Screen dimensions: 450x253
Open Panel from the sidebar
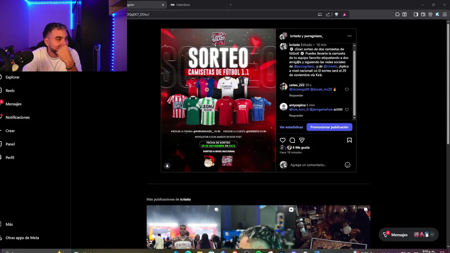pos(10,144)
